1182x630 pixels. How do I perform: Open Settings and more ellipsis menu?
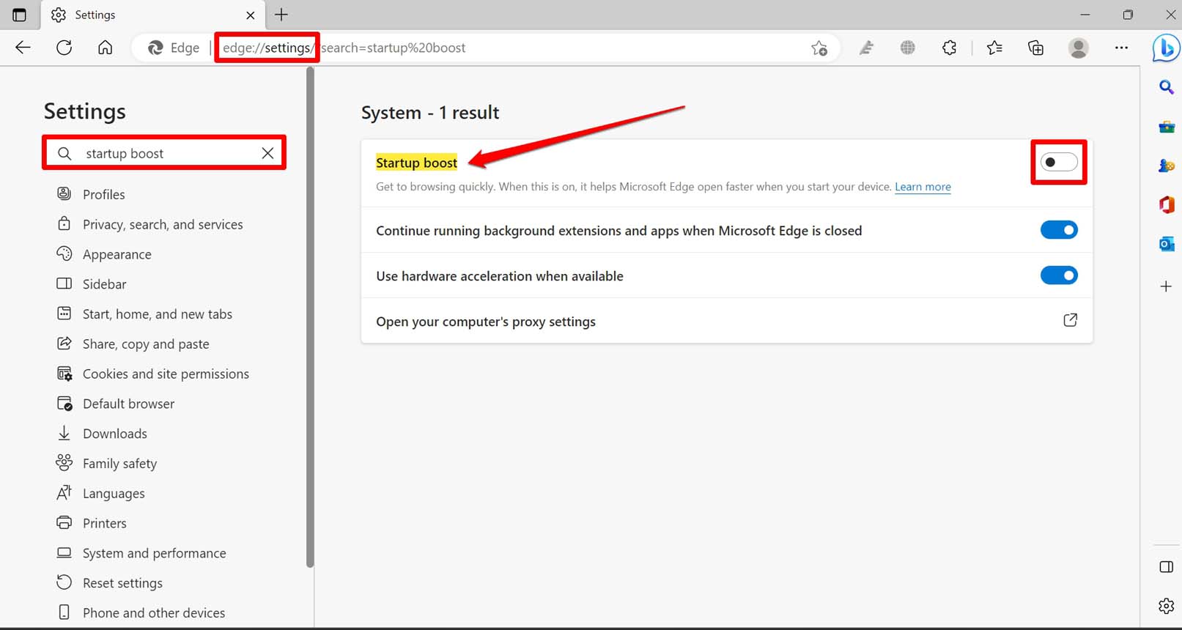[1121, 48]
